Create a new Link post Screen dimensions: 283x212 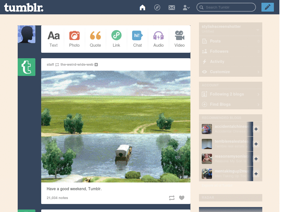pyautogui.click(x=116, y=39)
